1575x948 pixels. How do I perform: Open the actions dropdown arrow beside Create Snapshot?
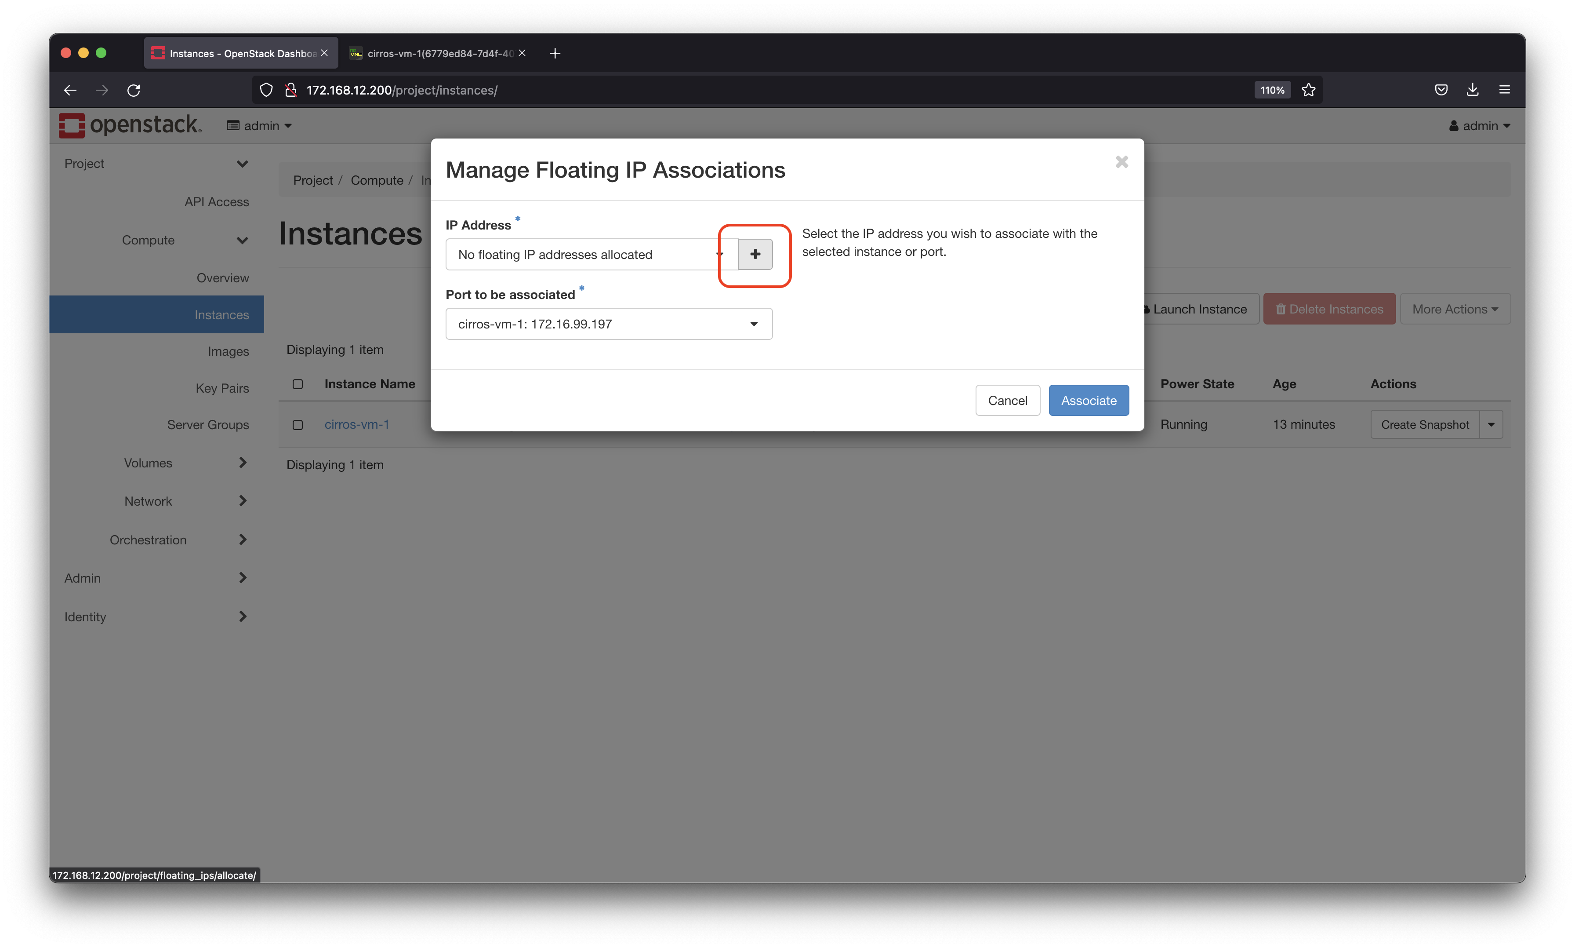[x=1491, y=425]
